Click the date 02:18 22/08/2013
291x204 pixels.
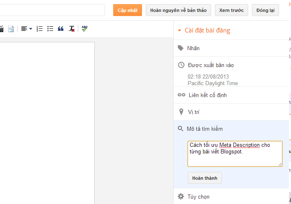pyautogui.click(x=208, y=76)
